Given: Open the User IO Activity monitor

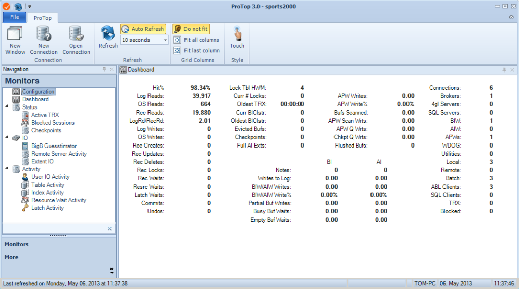Looking at the screenshot, I should pos(51,177).
